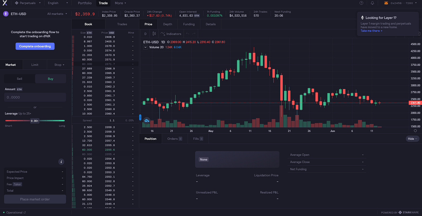Open candlestick chart style icon
This screenshot has width=422, height=216.
coord(154,34)
